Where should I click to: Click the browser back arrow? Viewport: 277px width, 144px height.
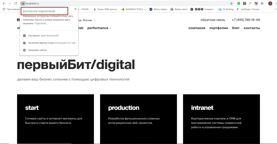tap(4, 4)
